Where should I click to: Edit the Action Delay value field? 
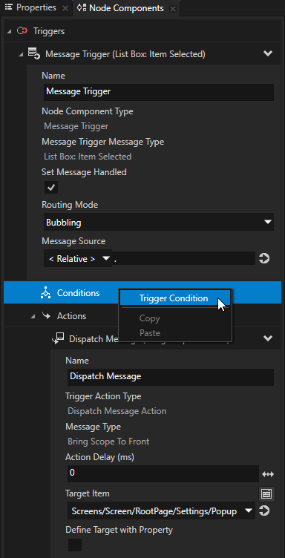(x=163, y=473)
